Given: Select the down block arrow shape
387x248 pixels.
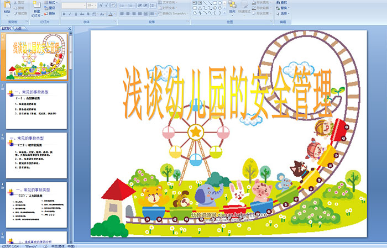Looking at the screenshot, I should (x=219, y=8).
